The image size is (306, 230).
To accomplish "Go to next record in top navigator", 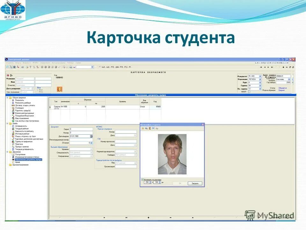I will pos(268,67).
